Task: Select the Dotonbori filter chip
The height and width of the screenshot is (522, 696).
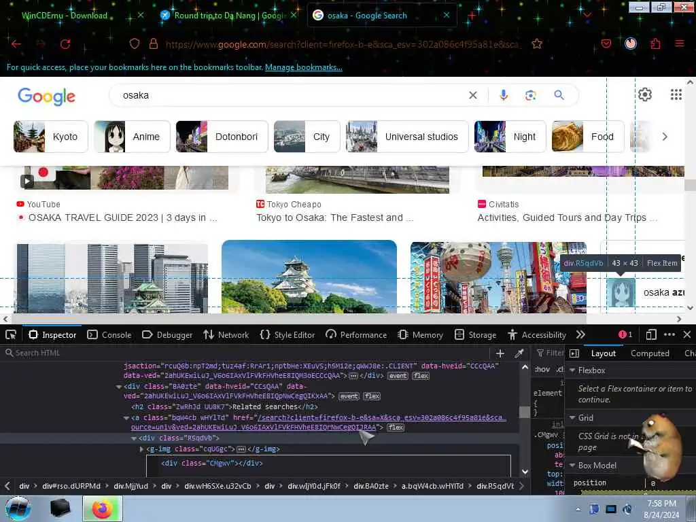Action: click(222, 137)
